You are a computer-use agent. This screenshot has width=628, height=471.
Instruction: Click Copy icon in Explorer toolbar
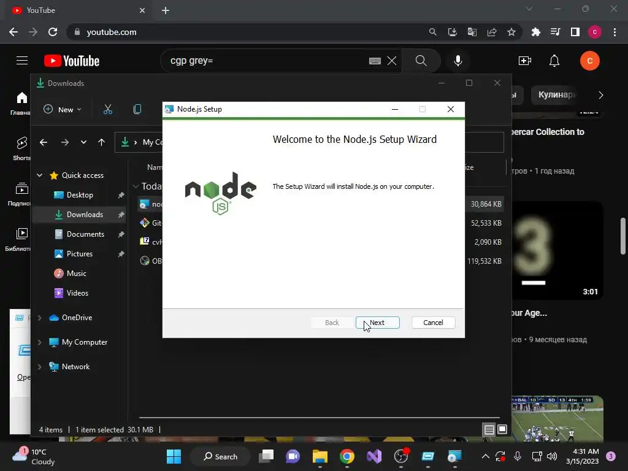pyautogui.click(x=137, y=109)
